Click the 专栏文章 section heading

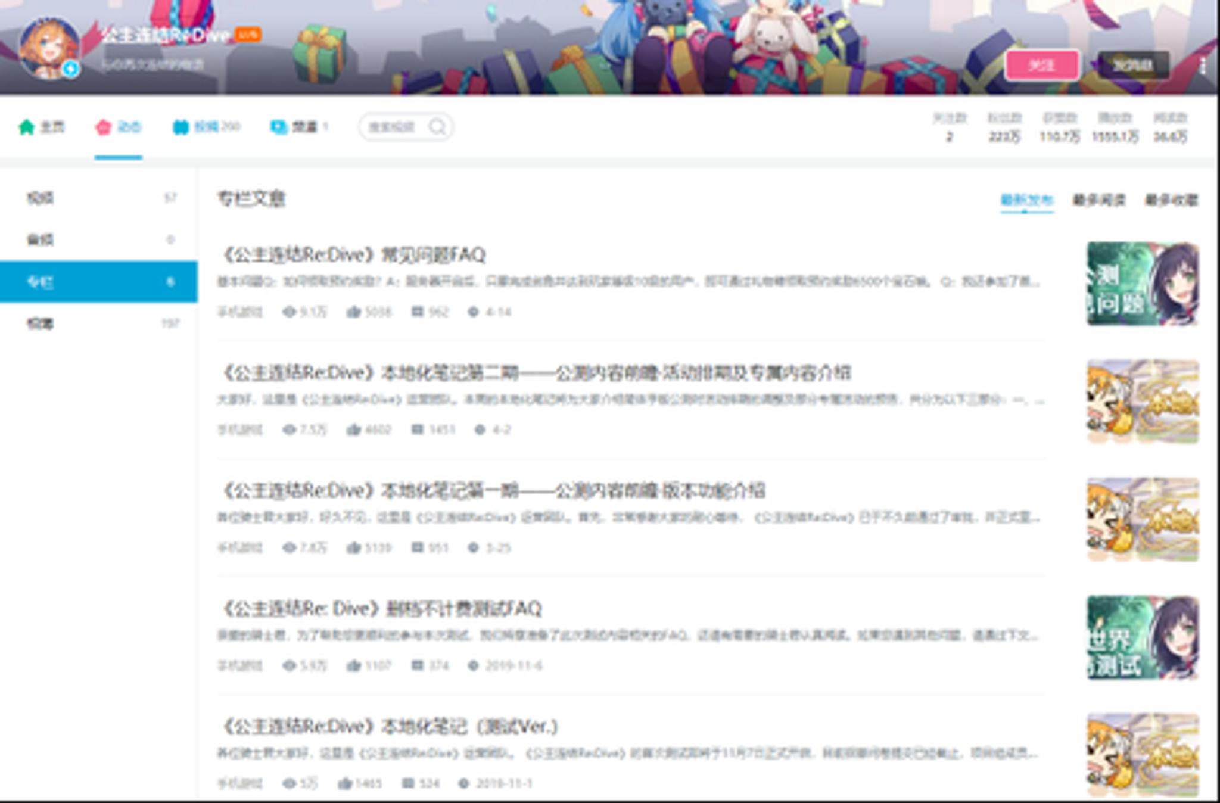[251, 198]
